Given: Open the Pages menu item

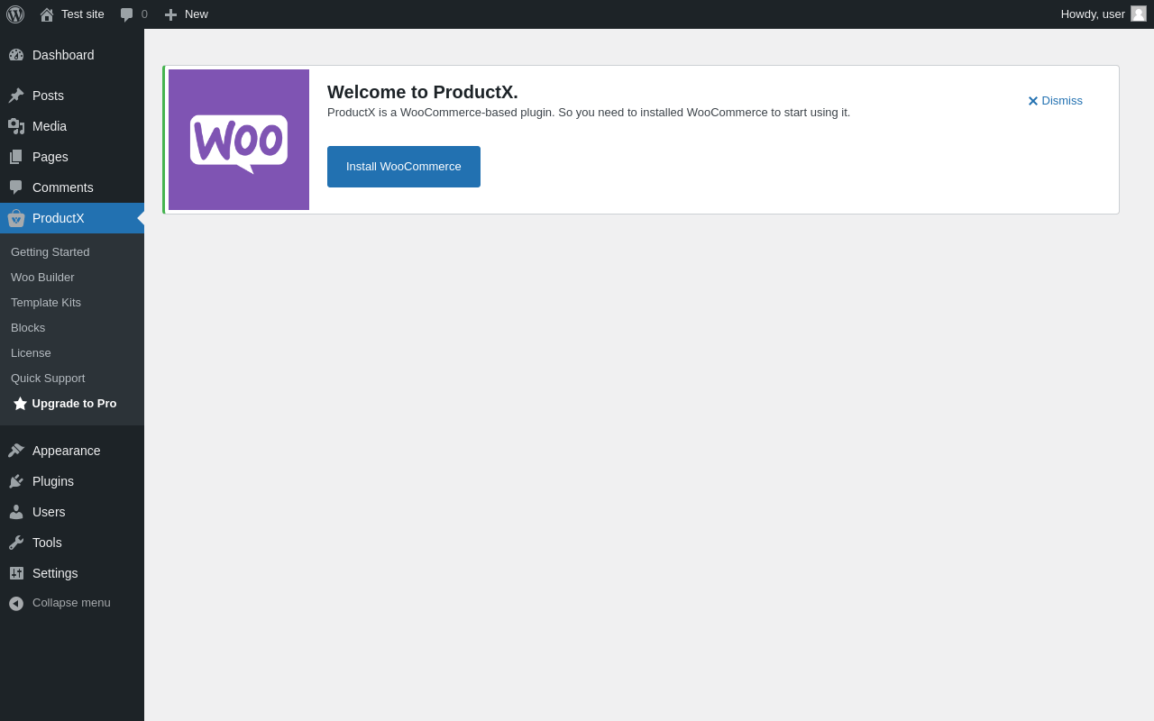Looking at the screenshot, I should (x=72, y=157).
